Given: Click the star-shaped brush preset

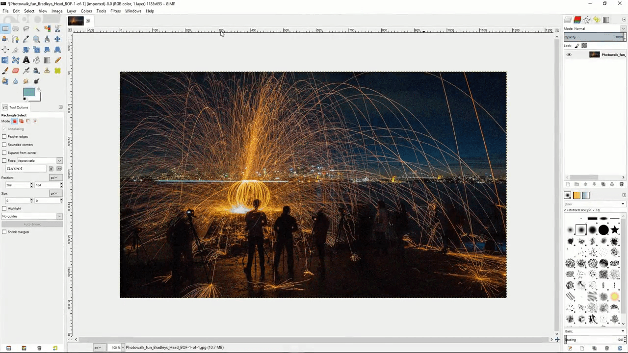Looking at the screenshot, I should point(615,230).
